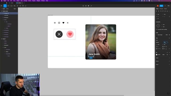Open the Resources tool
Viewport: 171px width, 96px height.
(20, 6)
